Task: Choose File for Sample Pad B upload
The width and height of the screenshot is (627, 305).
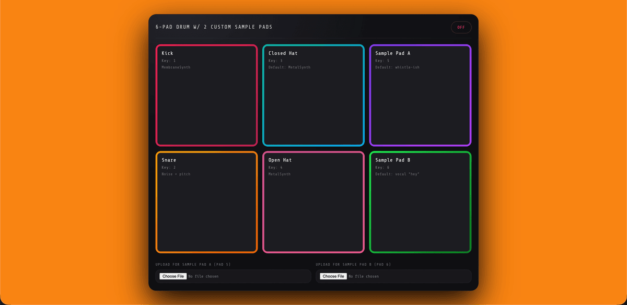Action: pyautogui.click(x=333, y=276)
